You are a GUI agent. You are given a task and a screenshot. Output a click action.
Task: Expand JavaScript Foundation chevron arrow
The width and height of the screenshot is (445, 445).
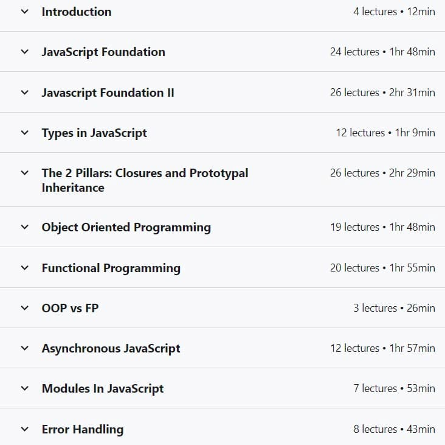click(25, 52)
